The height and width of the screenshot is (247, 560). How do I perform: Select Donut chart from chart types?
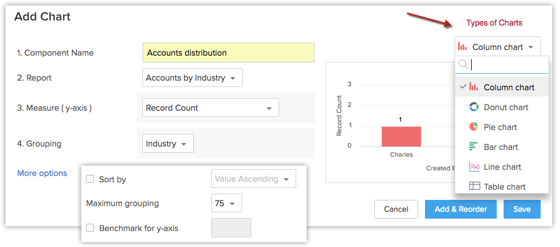pos(506,107)
